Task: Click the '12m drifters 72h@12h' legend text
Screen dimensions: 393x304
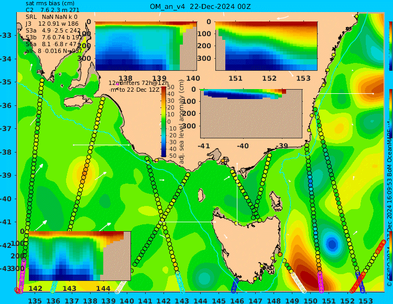Action: (139, 83)
